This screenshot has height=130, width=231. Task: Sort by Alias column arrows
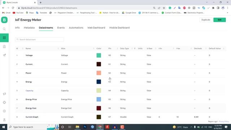pyautogui.click(x=94, y=48)
